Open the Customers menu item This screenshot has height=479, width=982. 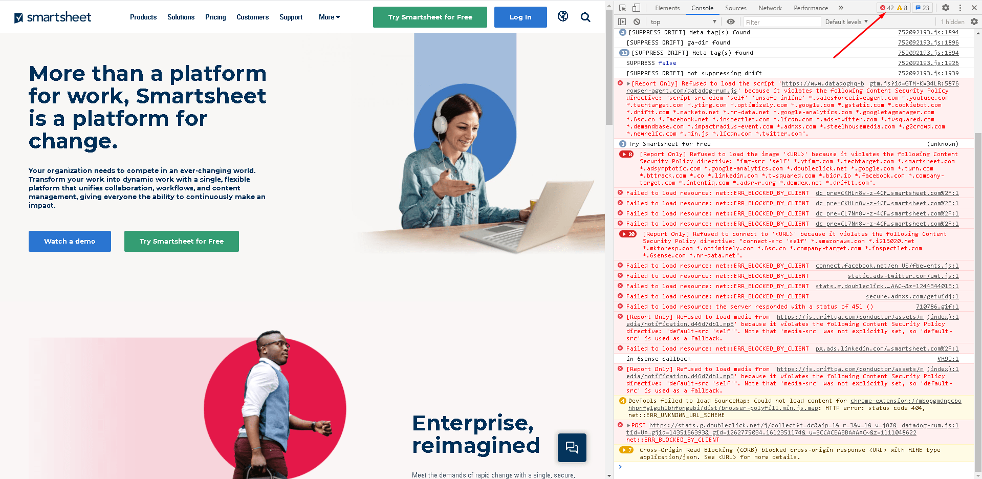click(252, 17)
